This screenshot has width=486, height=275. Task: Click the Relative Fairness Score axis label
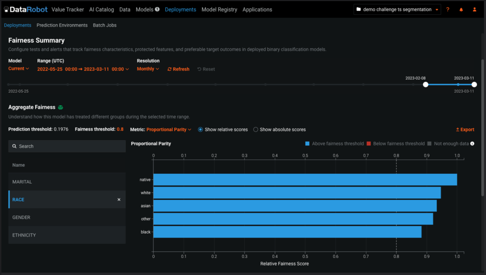click(285, 264)
